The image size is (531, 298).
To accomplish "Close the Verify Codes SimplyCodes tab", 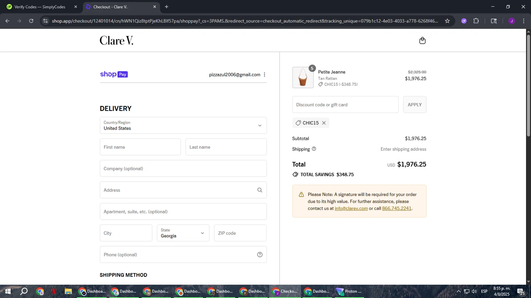I will coord(75,7).
